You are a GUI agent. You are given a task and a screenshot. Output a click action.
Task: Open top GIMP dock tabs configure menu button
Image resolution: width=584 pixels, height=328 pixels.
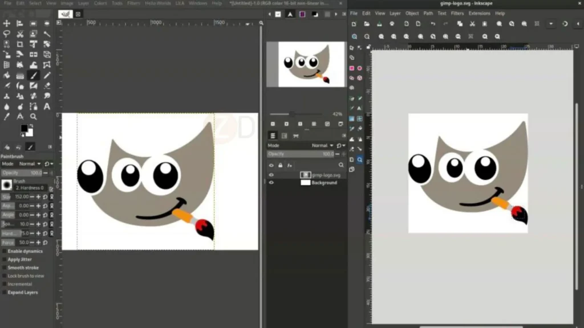pos(344,14)
